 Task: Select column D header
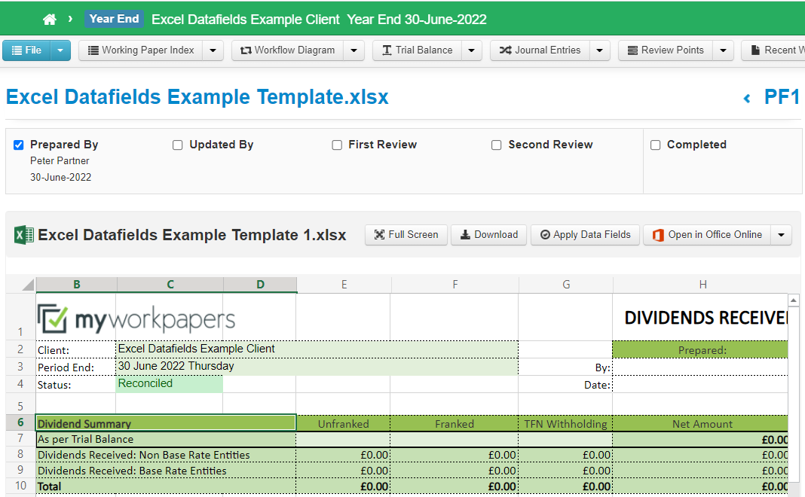pyautogui.click(x=260, y=285)
